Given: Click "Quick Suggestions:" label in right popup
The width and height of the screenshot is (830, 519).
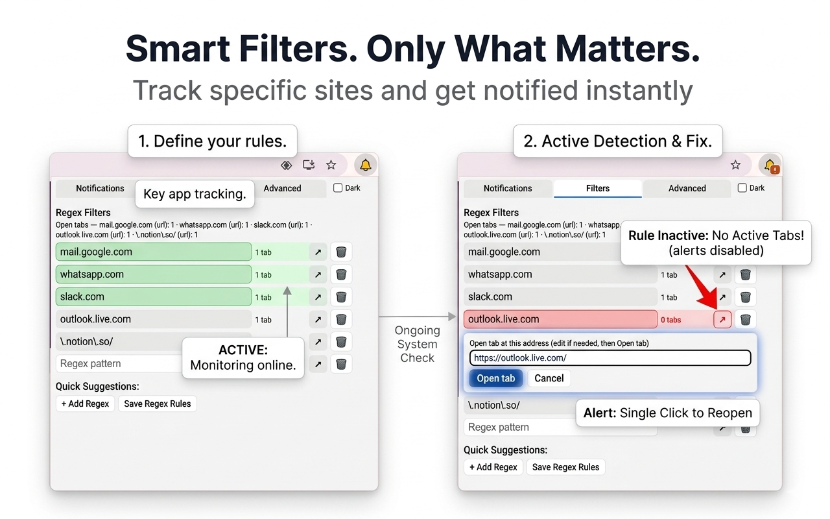Looking at the screenshot, I should [x=506, y=450].
